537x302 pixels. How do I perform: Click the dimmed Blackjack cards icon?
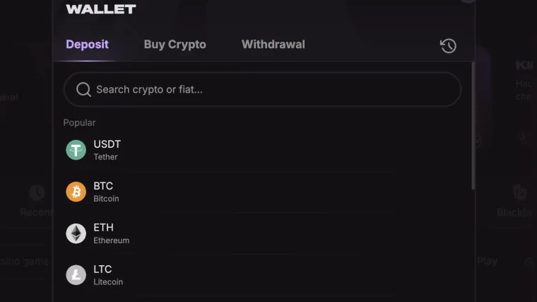click(520, 192)
